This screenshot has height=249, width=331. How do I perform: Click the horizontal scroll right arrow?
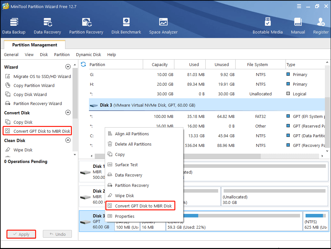coord(322,156)
